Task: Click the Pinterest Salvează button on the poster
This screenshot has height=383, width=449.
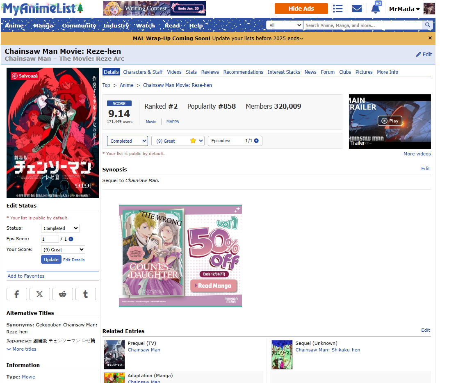Action: pyautogui.click(x=25, y=76)
